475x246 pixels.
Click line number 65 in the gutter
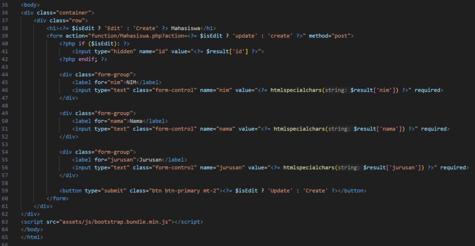tap(6, 238)
